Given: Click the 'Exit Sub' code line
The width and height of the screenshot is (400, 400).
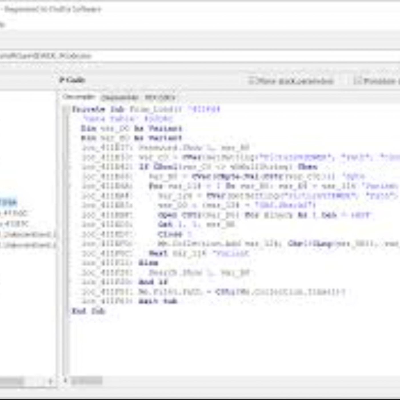Looking at the screenshot, I should 130,301.
